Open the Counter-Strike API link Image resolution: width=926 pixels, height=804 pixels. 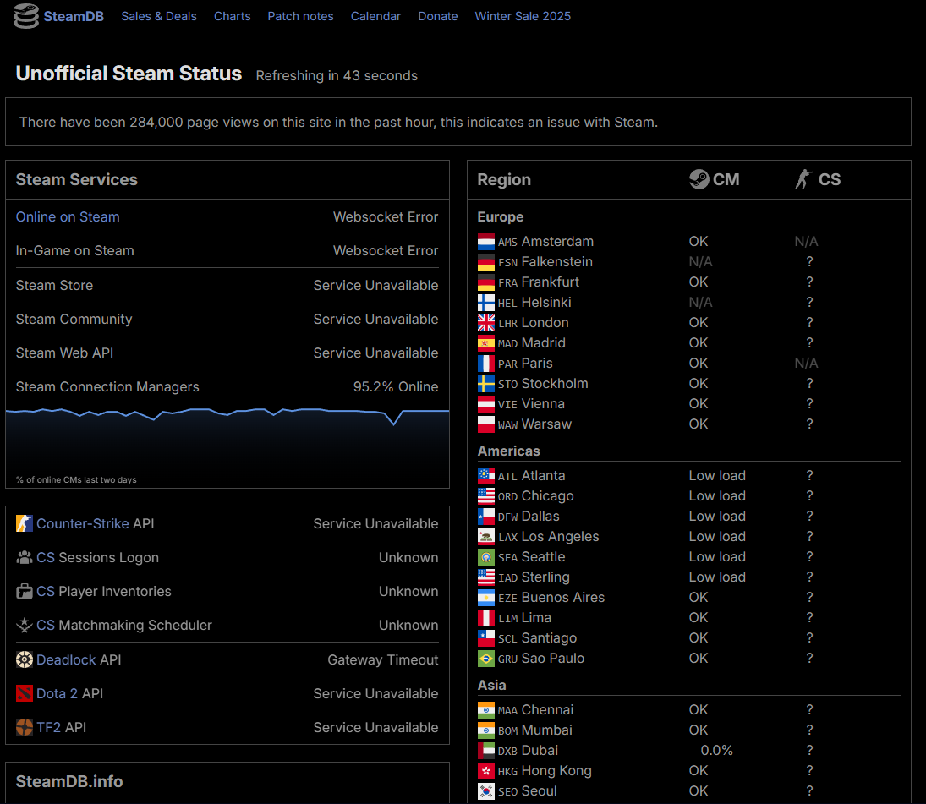(x=83, y=523)
